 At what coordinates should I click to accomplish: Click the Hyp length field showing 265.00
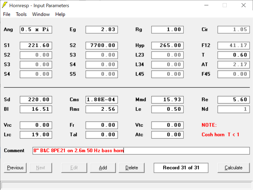(167, 45)
